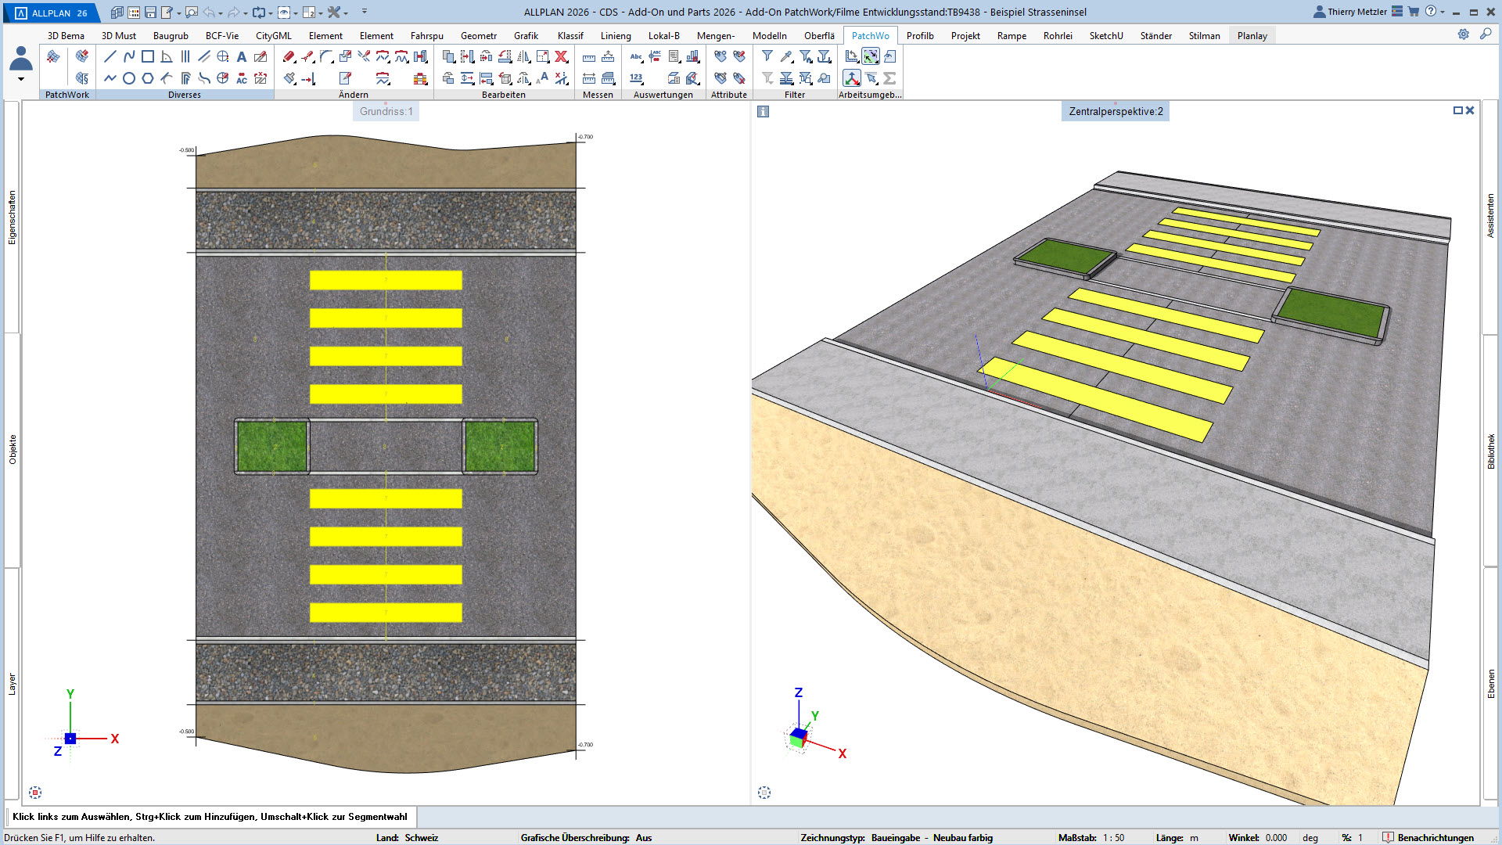Screen dimensions: 1502x845
Task: Select the Line drawing tool
Action: tap(110, 56)
